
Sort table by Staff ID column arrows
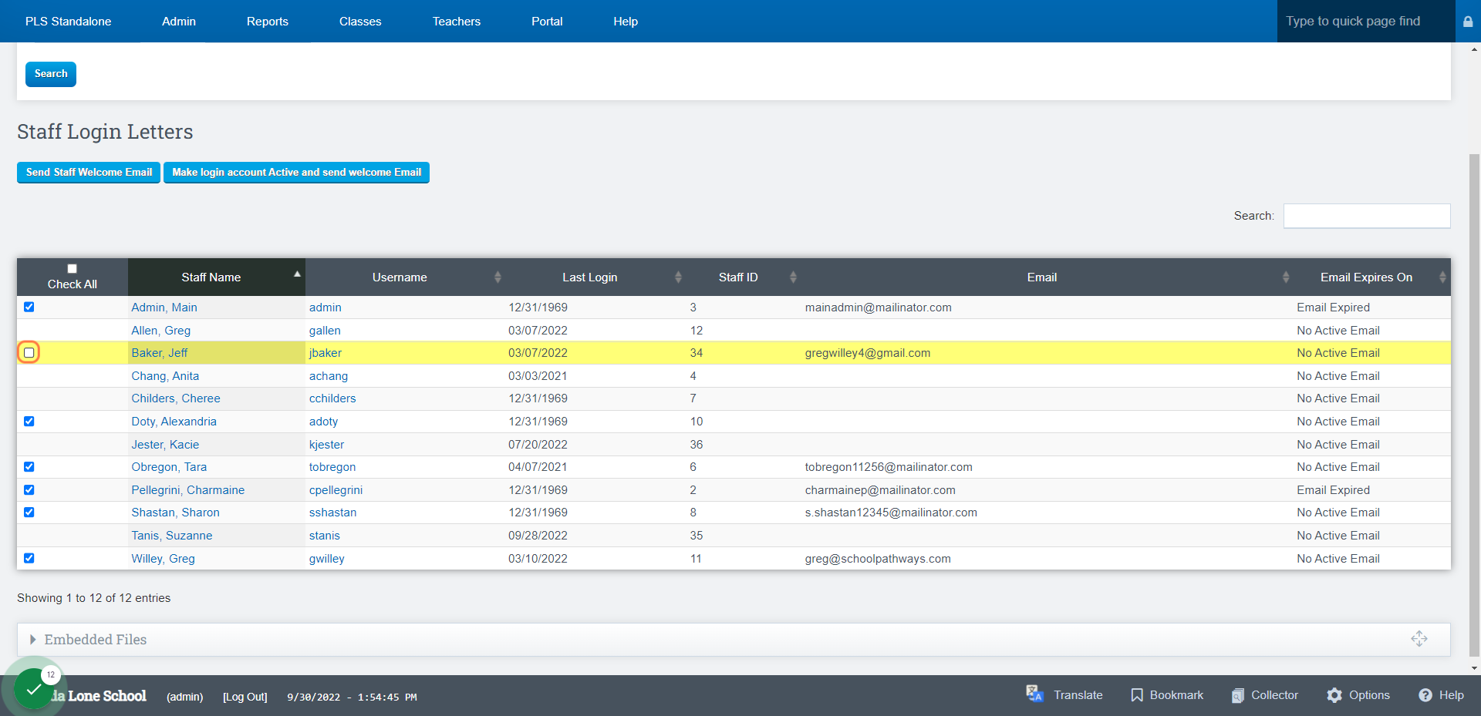point(793,277)
